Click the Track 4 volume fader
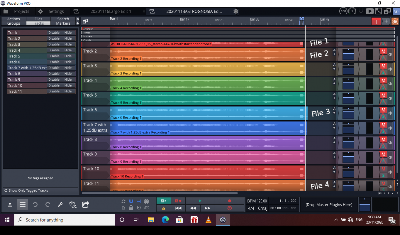Image resolution: width=400 pixels, height=235 pixels. [x=348, y=84]
